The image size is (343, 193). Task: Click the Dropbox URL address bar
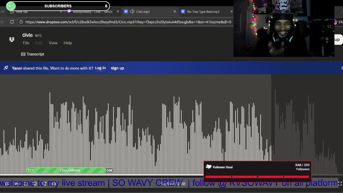point(128,22)
